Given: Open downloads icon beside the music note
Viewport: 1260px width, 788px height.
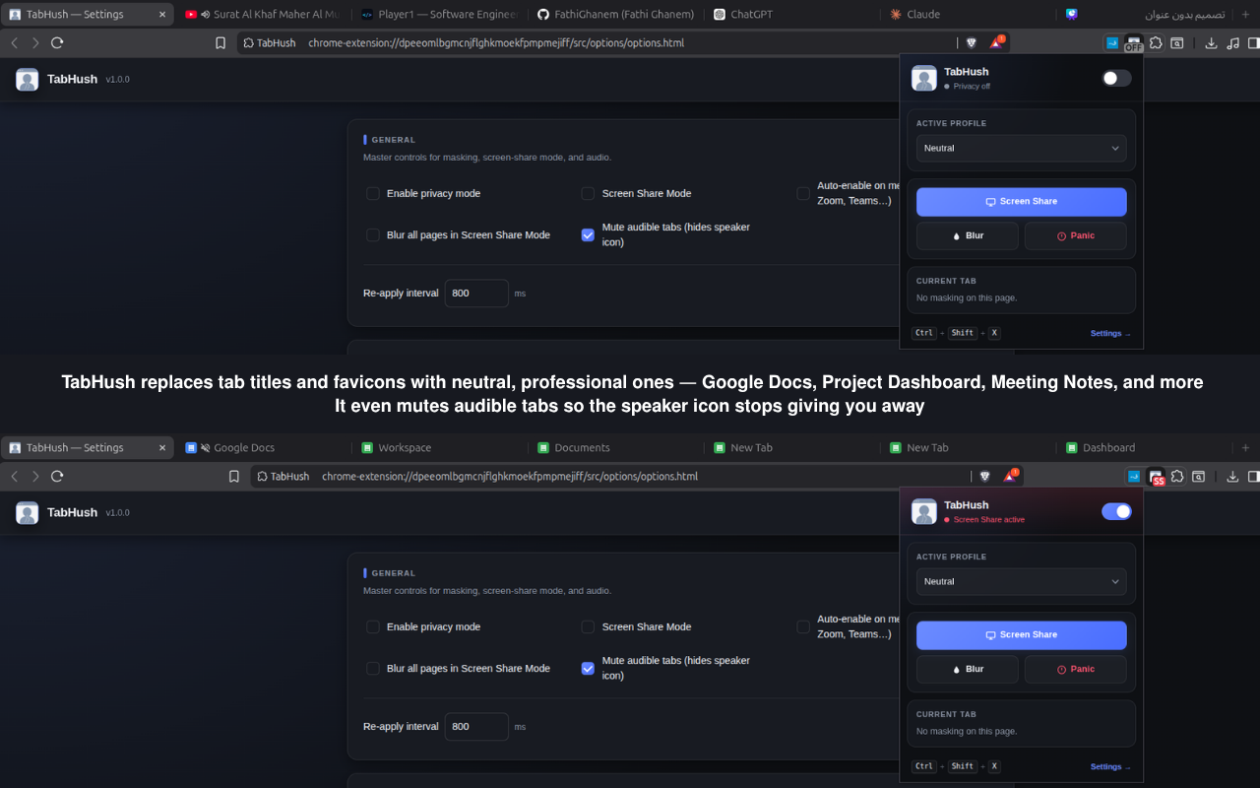Looking at the screenshot, I should 1211,43.
